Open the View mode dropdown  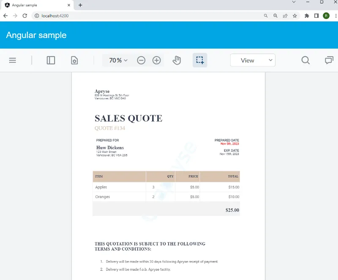[253, 60]
